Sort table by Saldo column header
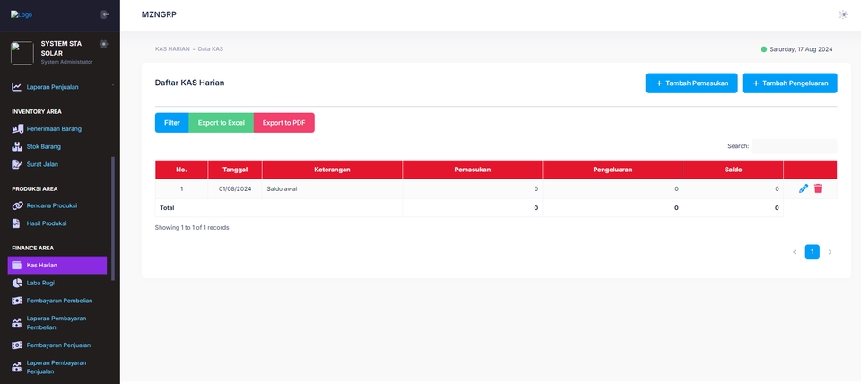Viewport: 861px width, 384px height. (733, 170)
